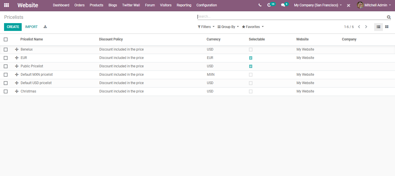The width and height of the screenshot is (395, 176).
Task: Toggle Selectable checkbox for Christmas
Action: coord(251,91)
